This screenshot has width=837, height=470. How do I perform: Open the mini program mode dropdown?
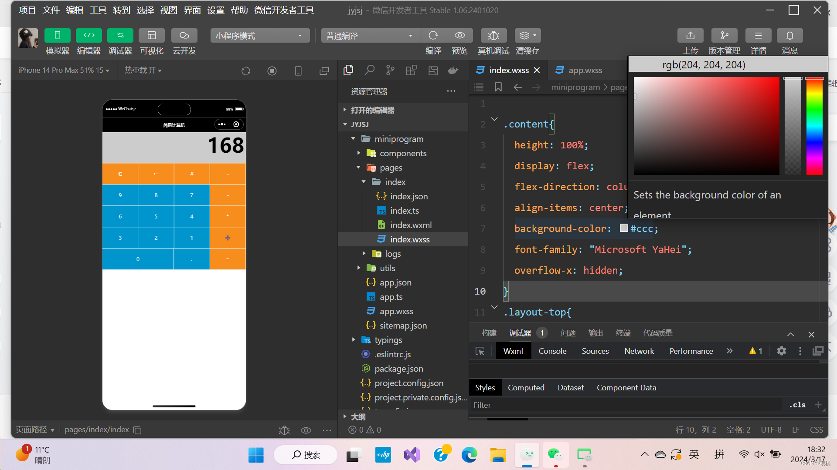coord(260,36)
